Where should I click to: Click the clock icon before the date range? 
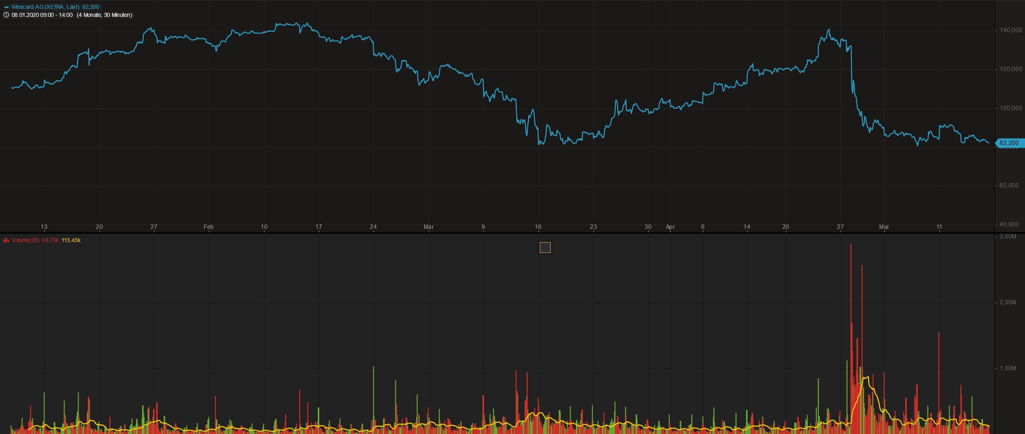click(x=6, y=15)
